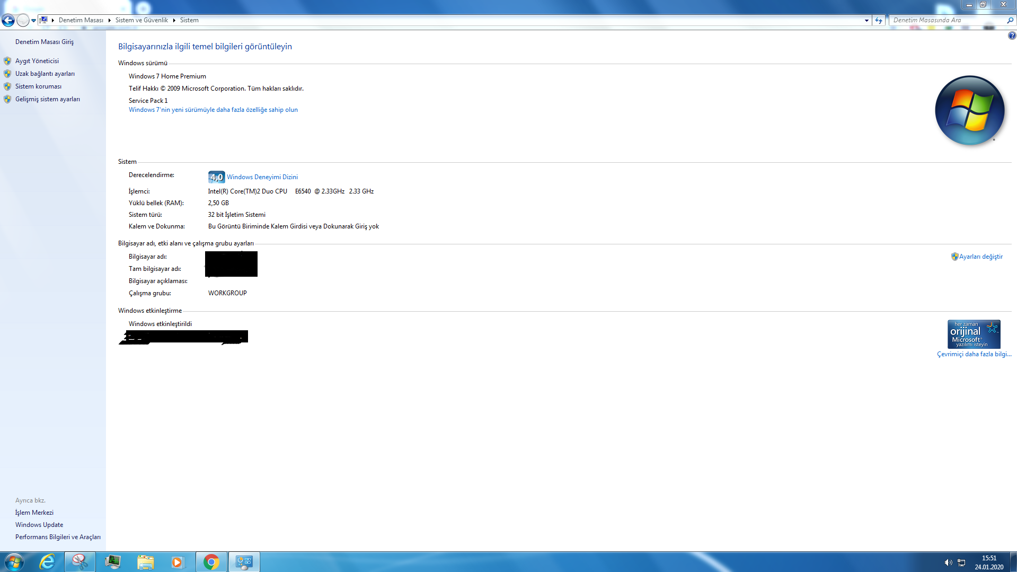Click shield icon beside Aygıt Yöneticisi
Viewport: 1017px width, 572px height.
point(7,61)
